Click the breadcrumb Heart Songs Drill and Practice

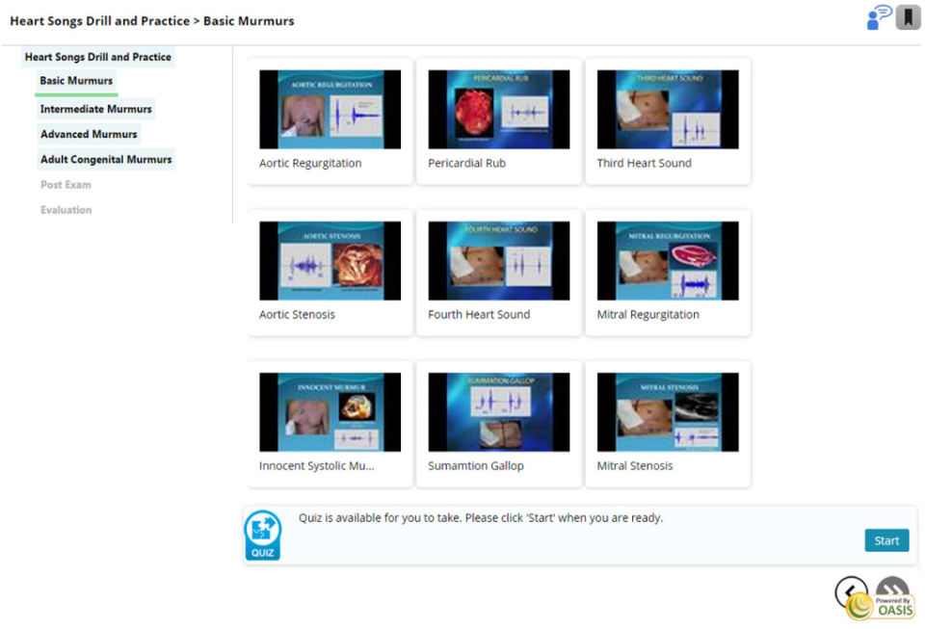[99, 21]
